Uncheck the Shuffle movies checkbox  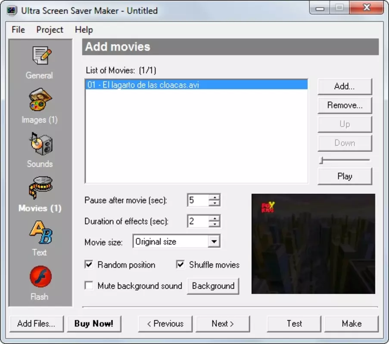pyautogui.click(x=180, y=264)
